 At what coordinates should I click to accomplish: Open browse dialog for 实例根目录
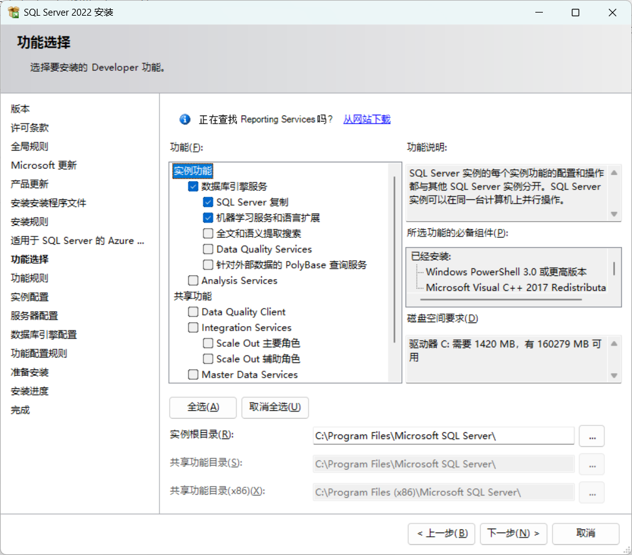click(591, 436)
